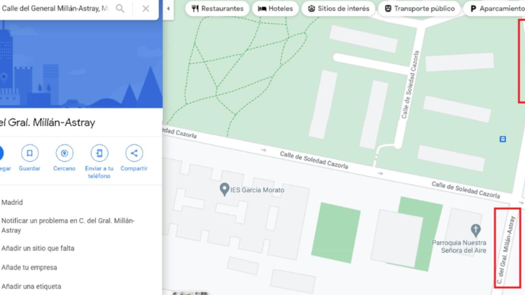Click Enviar a tu teléfono icon
This screenshot has height=295, width=525.
pyautogui.click(x=99, y=153)
